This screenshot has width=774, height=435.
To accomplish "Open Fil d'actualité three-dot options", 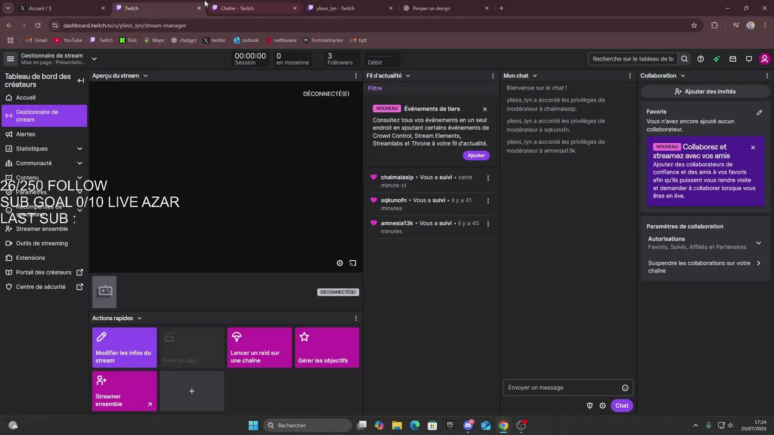I will [x=494, y=76].
